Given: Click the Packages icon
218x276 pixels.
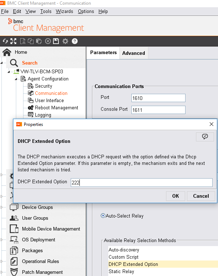Looking at the screenshot, I should point(14,250).
